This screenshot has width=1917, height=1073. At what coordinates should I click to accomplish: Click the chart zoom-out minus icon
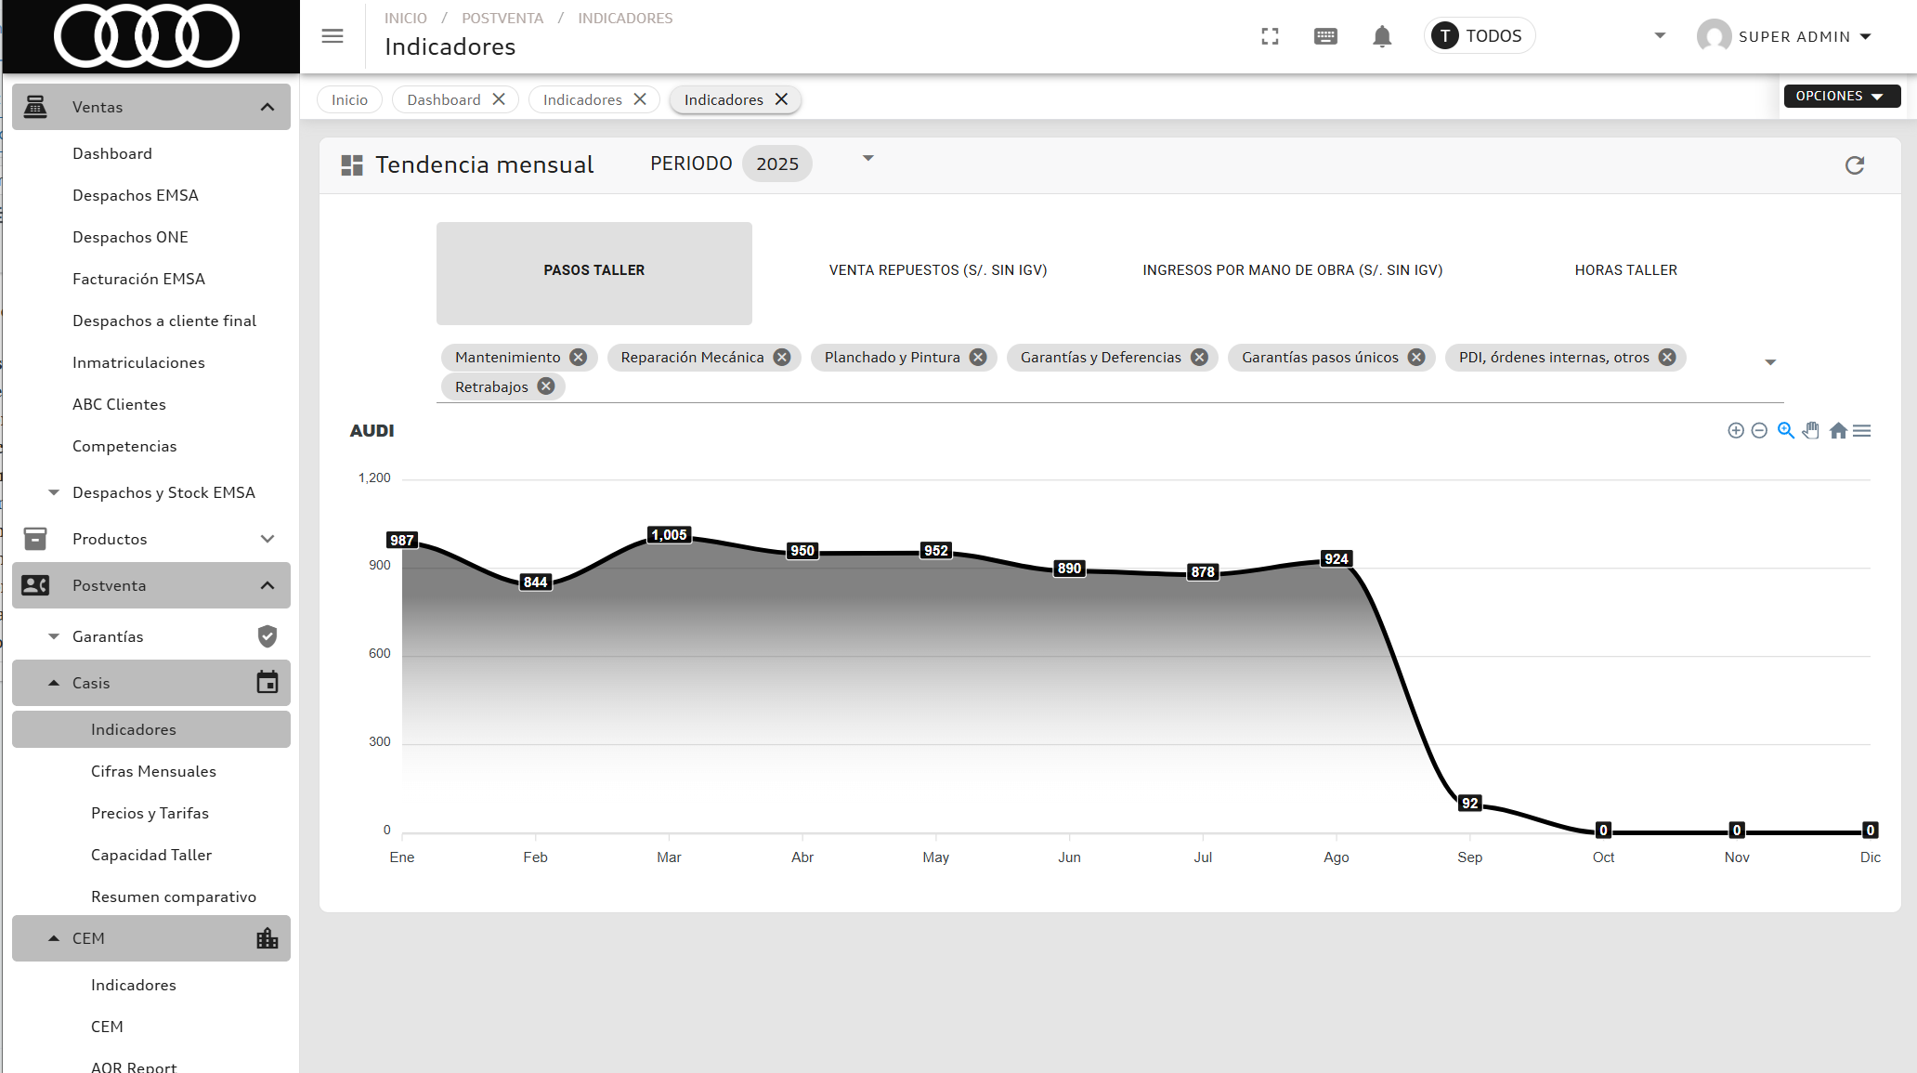click(1759, 430)
